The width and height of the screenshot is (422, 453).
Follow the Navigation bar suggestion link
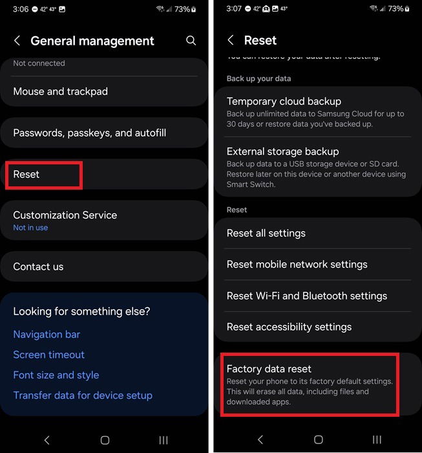coord(47,335)
